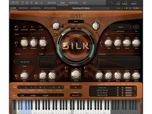The width and height of the screenshot is (152, 114).
Task: Switch on the ADT effect
Action: coord(102,43)
